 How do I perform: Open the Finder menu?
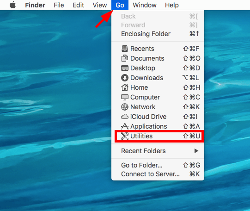pos(35,5)
